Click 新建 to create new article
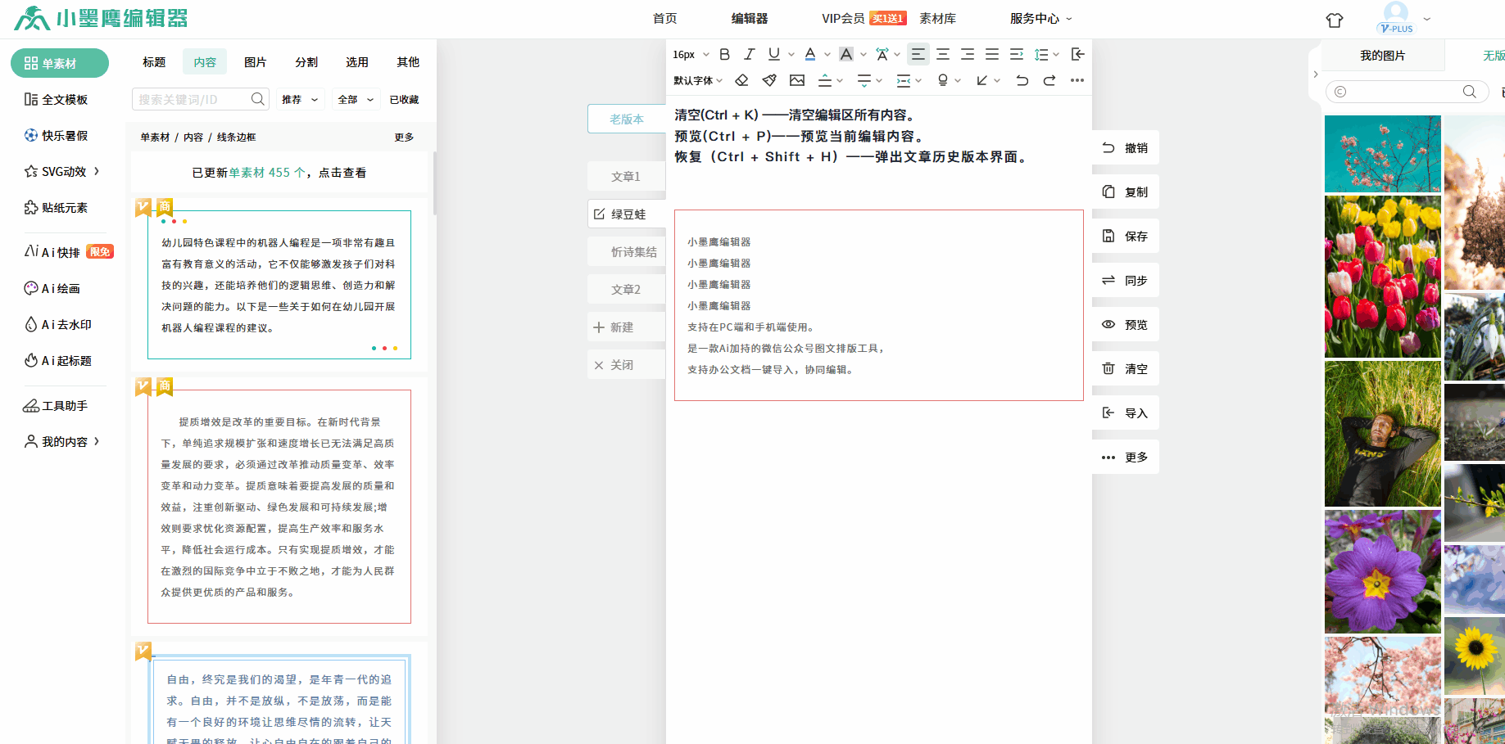Screen dimensions: 1505x744 [626, 327]
